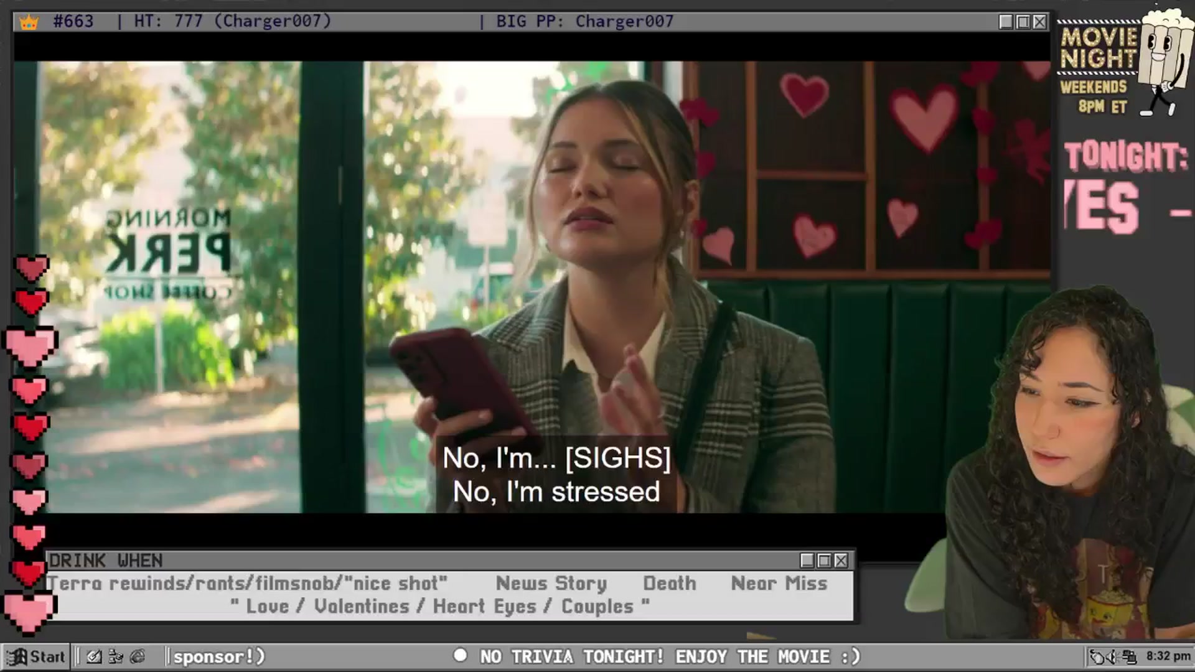Click the '#663' title bar text

[73, 21]
